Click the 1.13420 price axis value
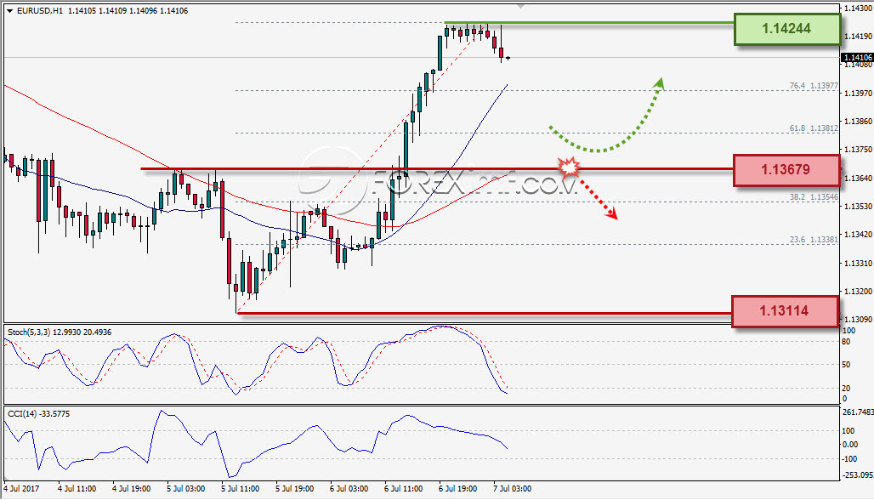This screenshot has width=874, height=500. (x=858, y=235)
